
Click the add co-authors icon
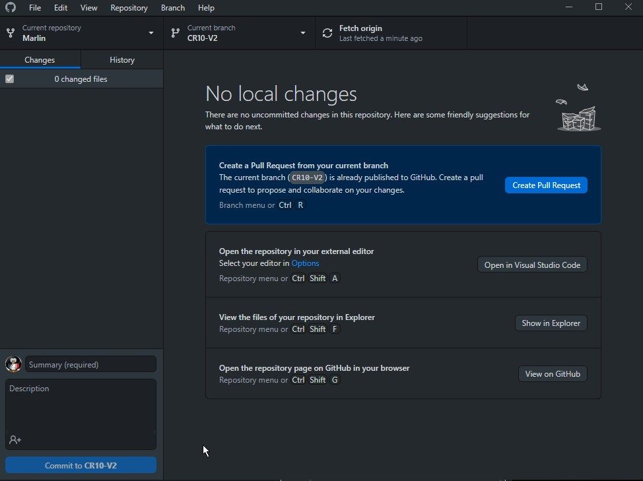click(x=15, y=439)
